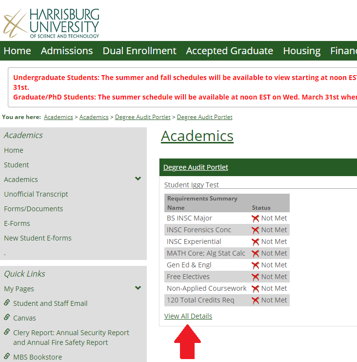Open New Student E-forms in sidebar

[38, 238]
